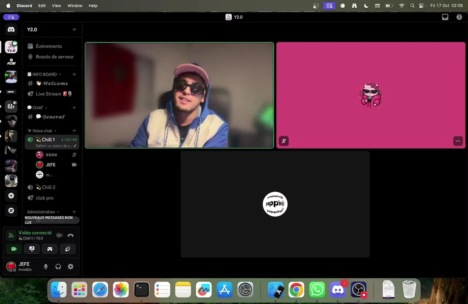The height and width of the screenshot is (304, 468).
Task: Click the pink Hello Kitty avatar tile
Action: (x=371, y=95)
